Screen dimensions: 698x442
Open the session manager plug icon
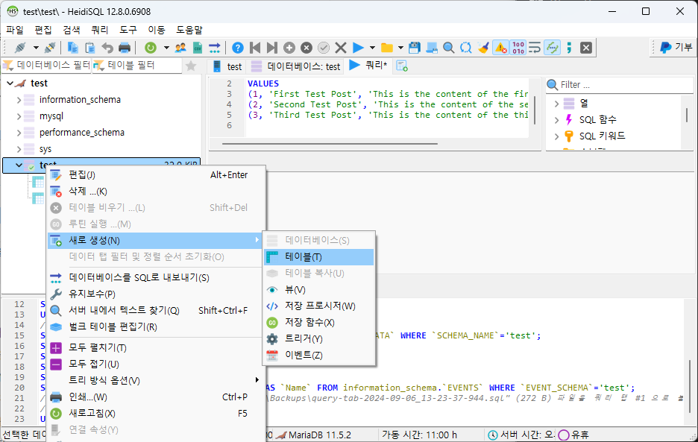(20, 48)
